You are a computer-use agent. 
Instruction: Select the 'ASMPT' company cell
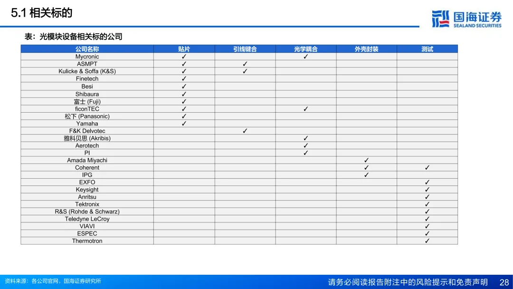point(87,64)
